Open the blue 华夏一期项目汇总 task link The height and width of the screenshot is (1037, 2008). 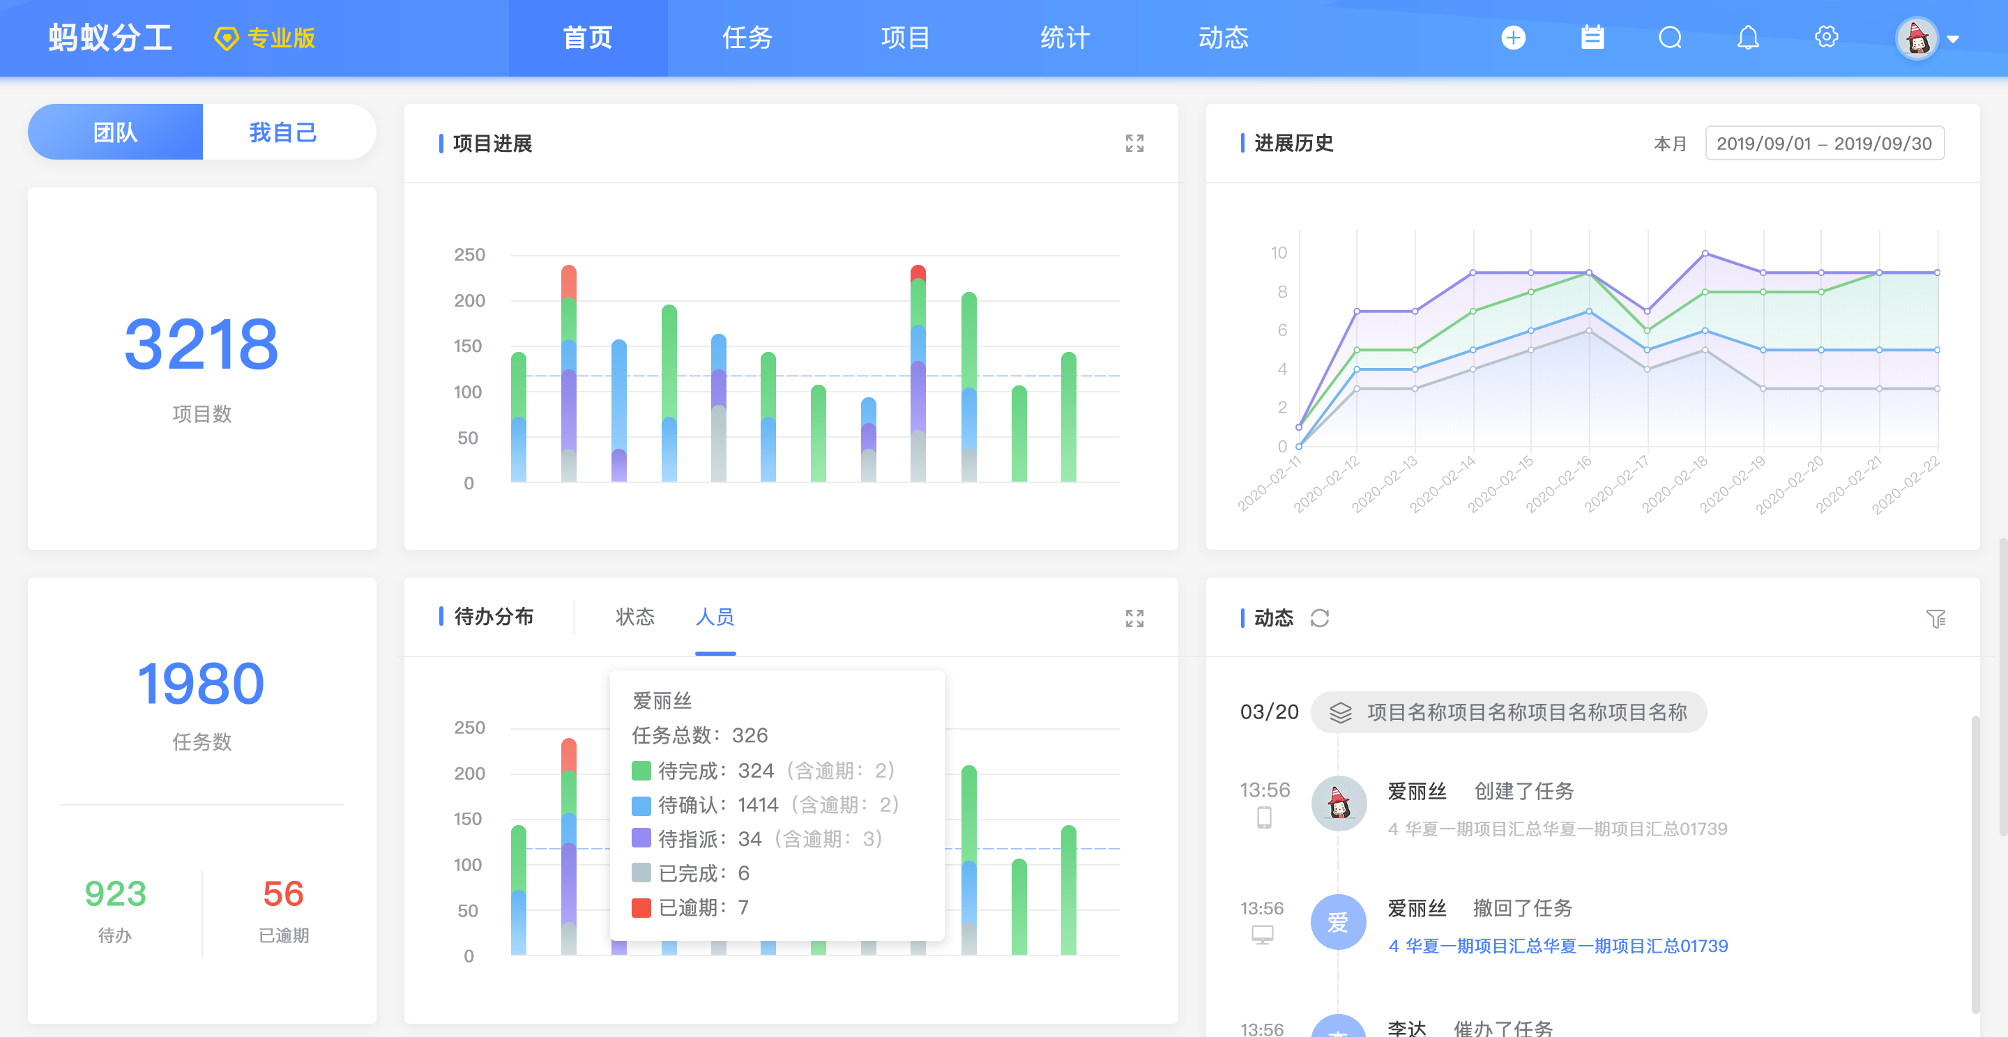pos(1558,946)
